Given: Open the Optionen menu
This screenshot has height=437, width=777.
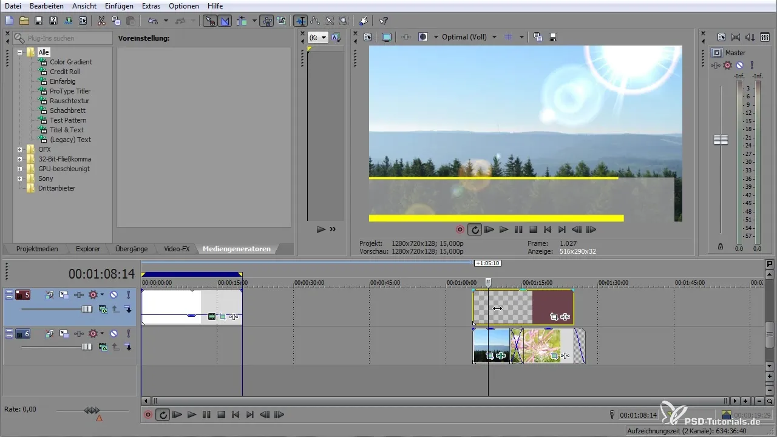Looking at the screenshot, I should (183, 5).
